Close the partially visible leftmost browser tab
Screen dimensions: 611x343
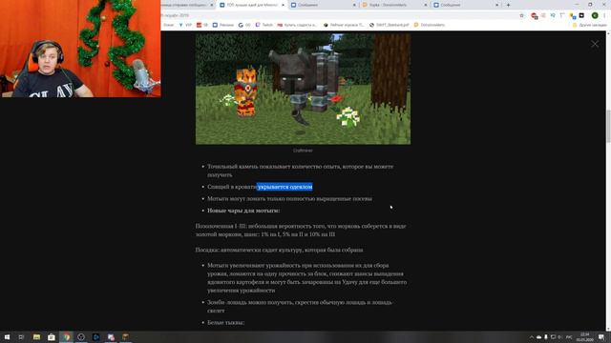coord(212,5)
